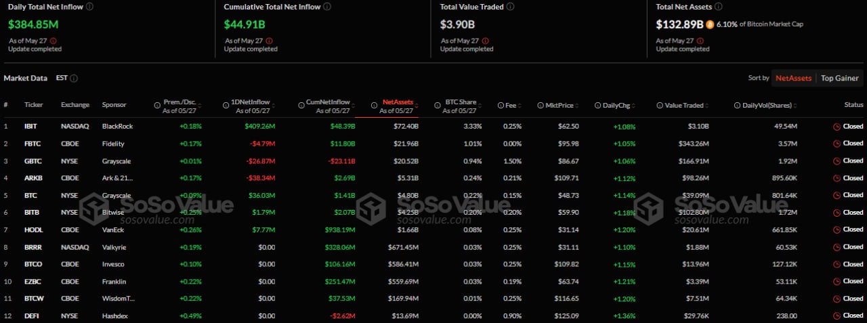Screen dimensions: 867x323
Task: Click DEFI row Closed clock icon
Action: pyautogui.click(x=837, y=316)
